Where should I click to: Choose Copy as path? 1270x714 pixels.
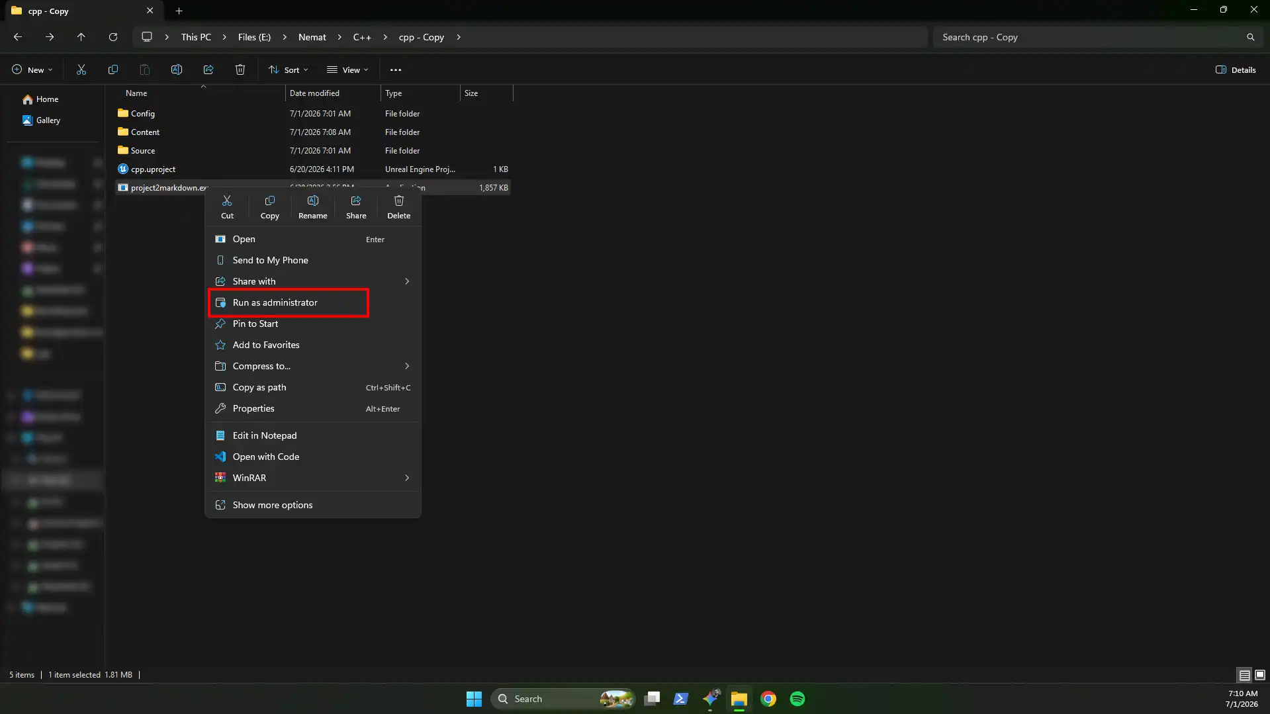click(x=313, y=387)
